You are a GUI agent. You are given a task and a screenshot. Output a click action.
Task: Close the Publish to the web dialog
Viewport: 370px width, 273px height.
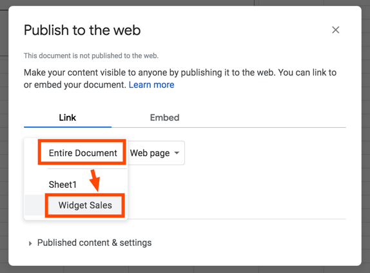coord(335,30)
